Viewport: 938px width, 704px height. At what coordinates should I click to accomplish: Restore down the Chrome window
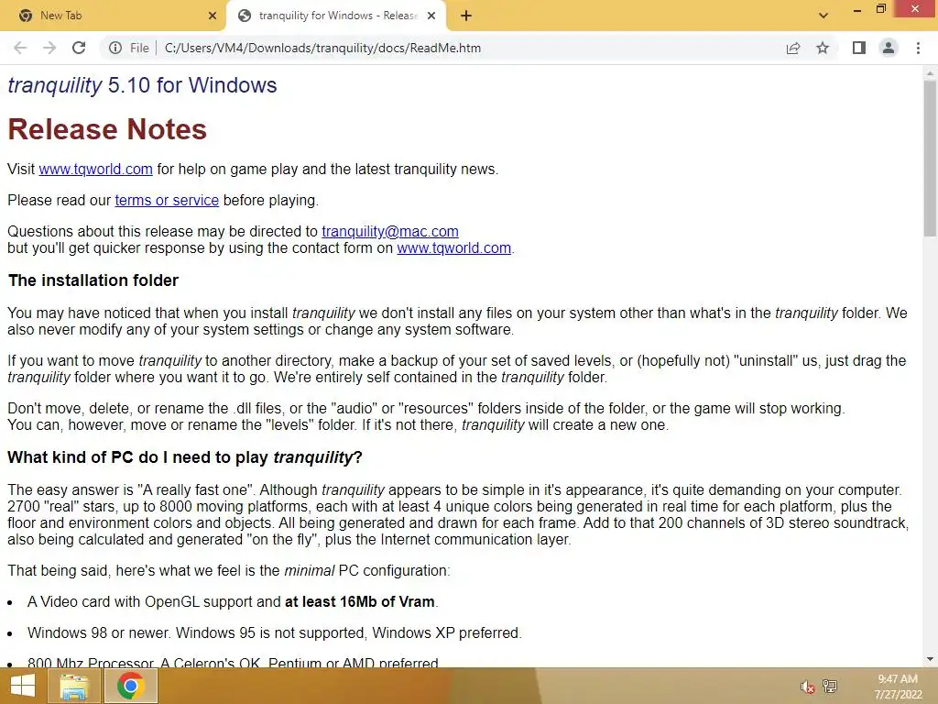click(880, 9)
